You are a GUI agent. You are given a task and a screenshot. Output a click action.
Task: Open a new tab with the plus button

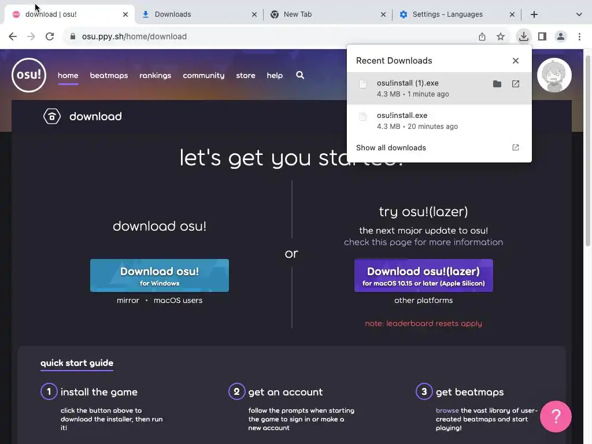click(x=534, y=14)
